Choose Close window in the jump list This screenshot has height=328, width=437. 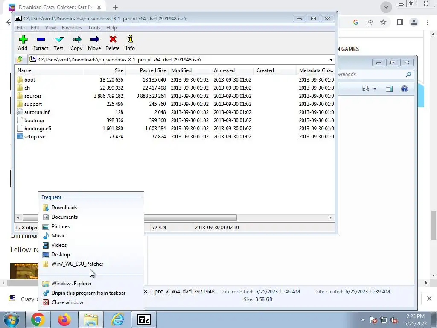tap(91, 302)
